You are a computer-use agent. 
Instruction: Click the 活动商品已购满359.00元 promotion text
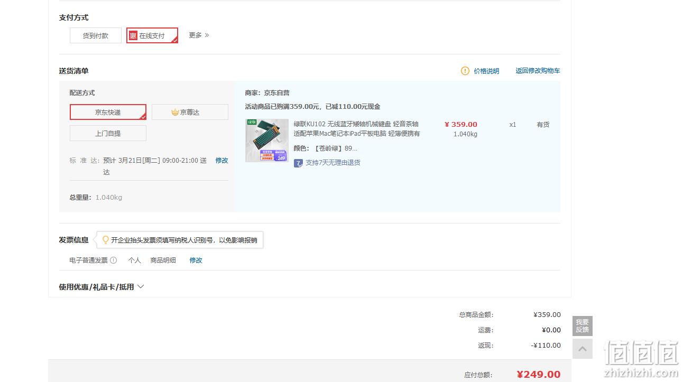[x=313, y=107]
